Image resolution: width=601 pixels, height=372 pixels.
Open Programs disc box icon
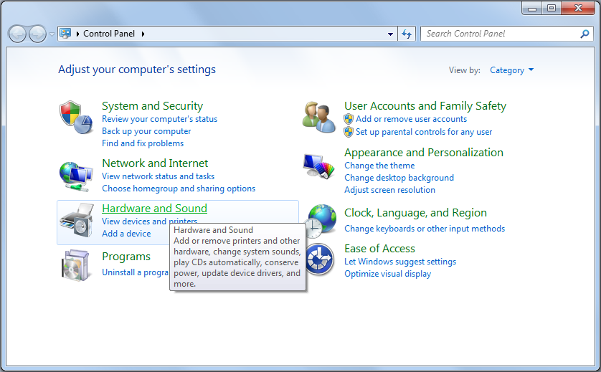76,265
